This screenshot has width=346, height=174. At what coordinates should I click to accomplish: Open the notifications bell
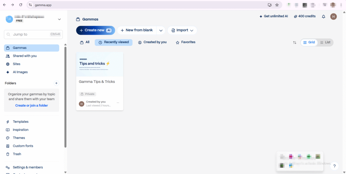tap(323, 16)
